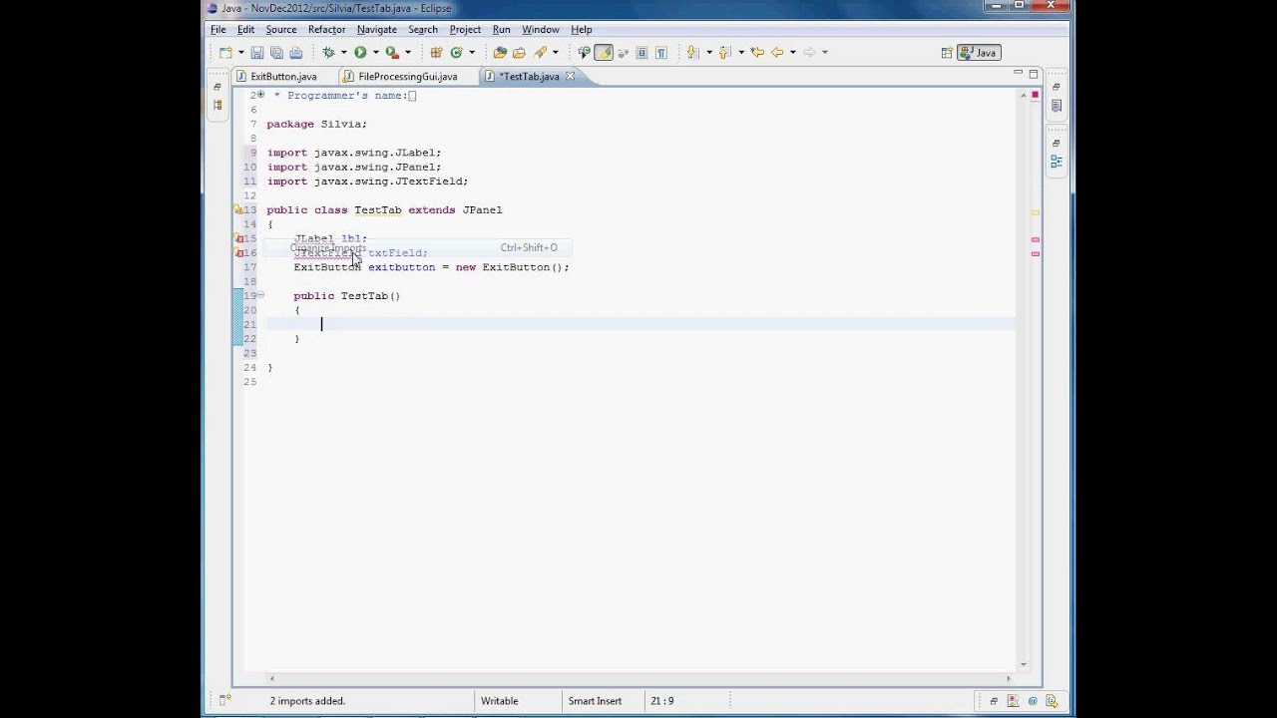The width and height of the screenshot is (1277, 718).
Task: Restore the left-side minimized view stack
Action: click(x=216, y=87)
